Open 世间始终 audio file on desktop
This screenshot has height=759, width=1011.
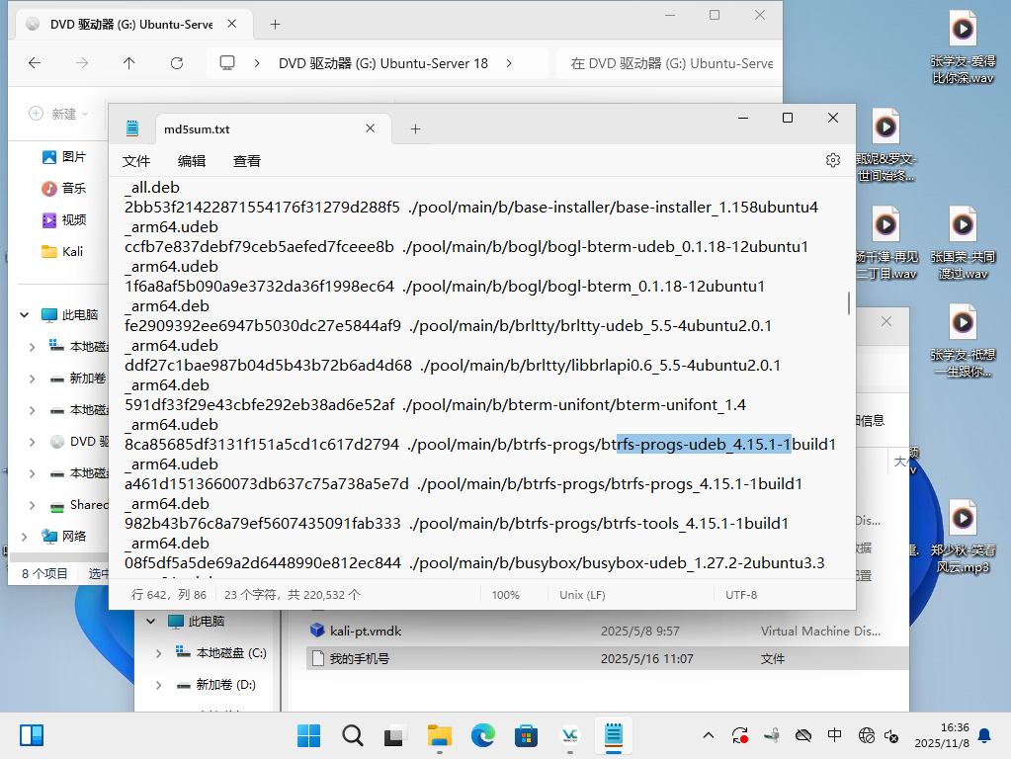pyautogui.click(x=886, y=145)
